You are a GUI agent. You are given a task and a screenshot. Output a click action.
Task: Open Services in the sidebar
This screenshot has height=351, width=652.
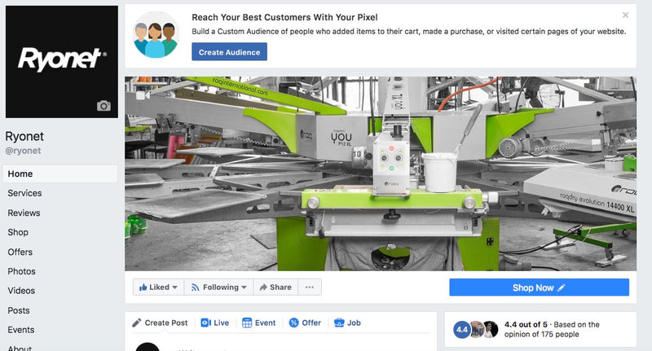(x=24, y=193)
